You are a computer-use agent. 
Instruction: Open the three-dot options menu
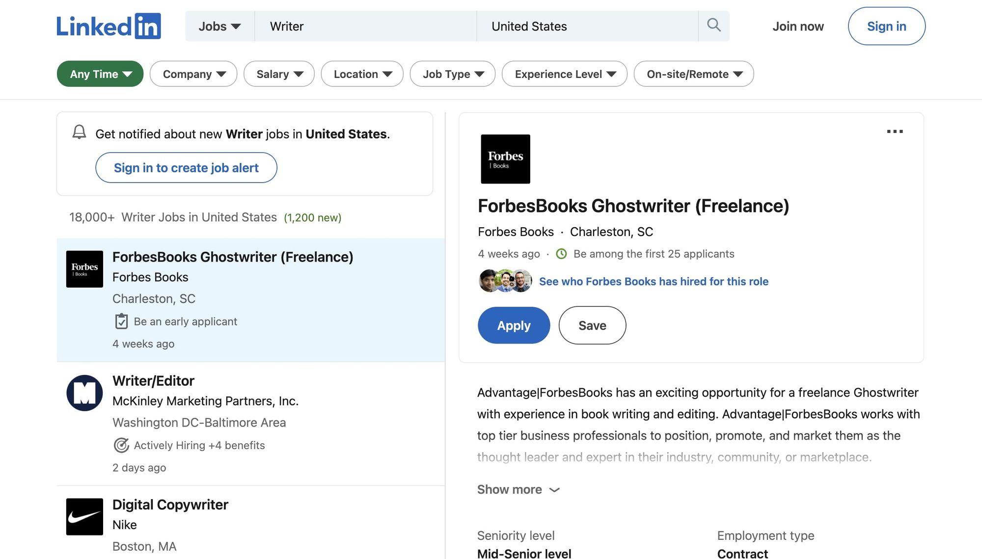(895, 131)
